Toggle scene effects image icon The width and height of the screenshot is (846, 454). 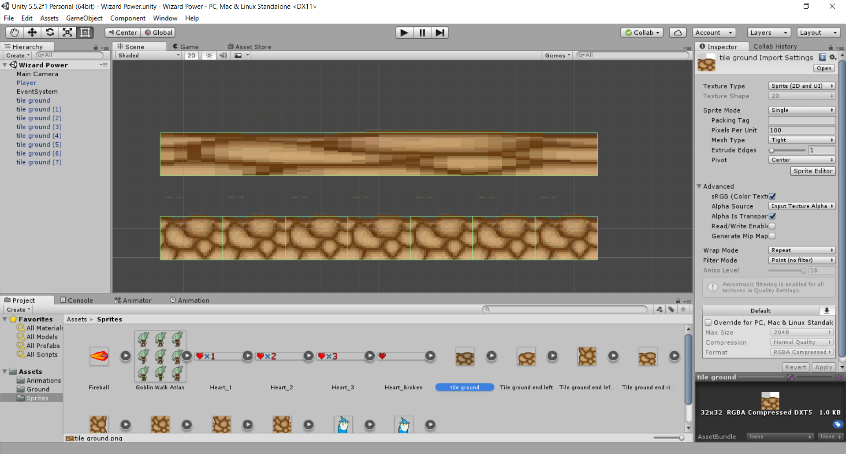238,56
